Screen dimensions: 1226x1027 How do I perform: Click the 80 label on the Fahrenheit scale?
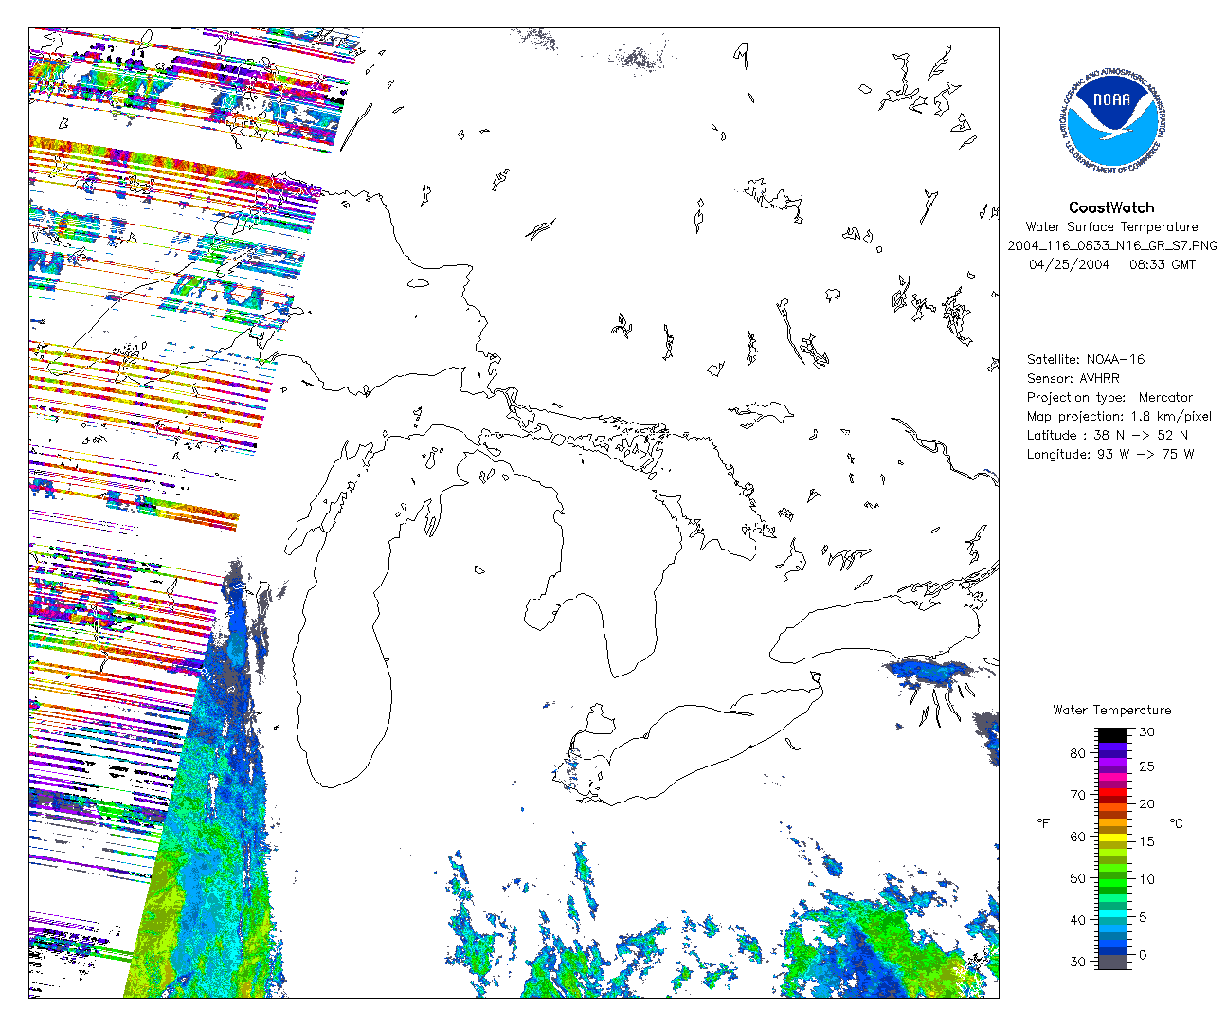(x=1078, y=753)
